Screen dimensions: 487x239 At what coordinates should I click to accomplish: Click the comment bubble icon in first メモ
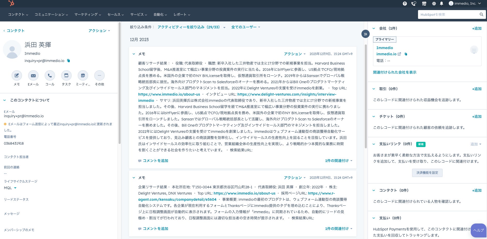[x=140, y=161]
